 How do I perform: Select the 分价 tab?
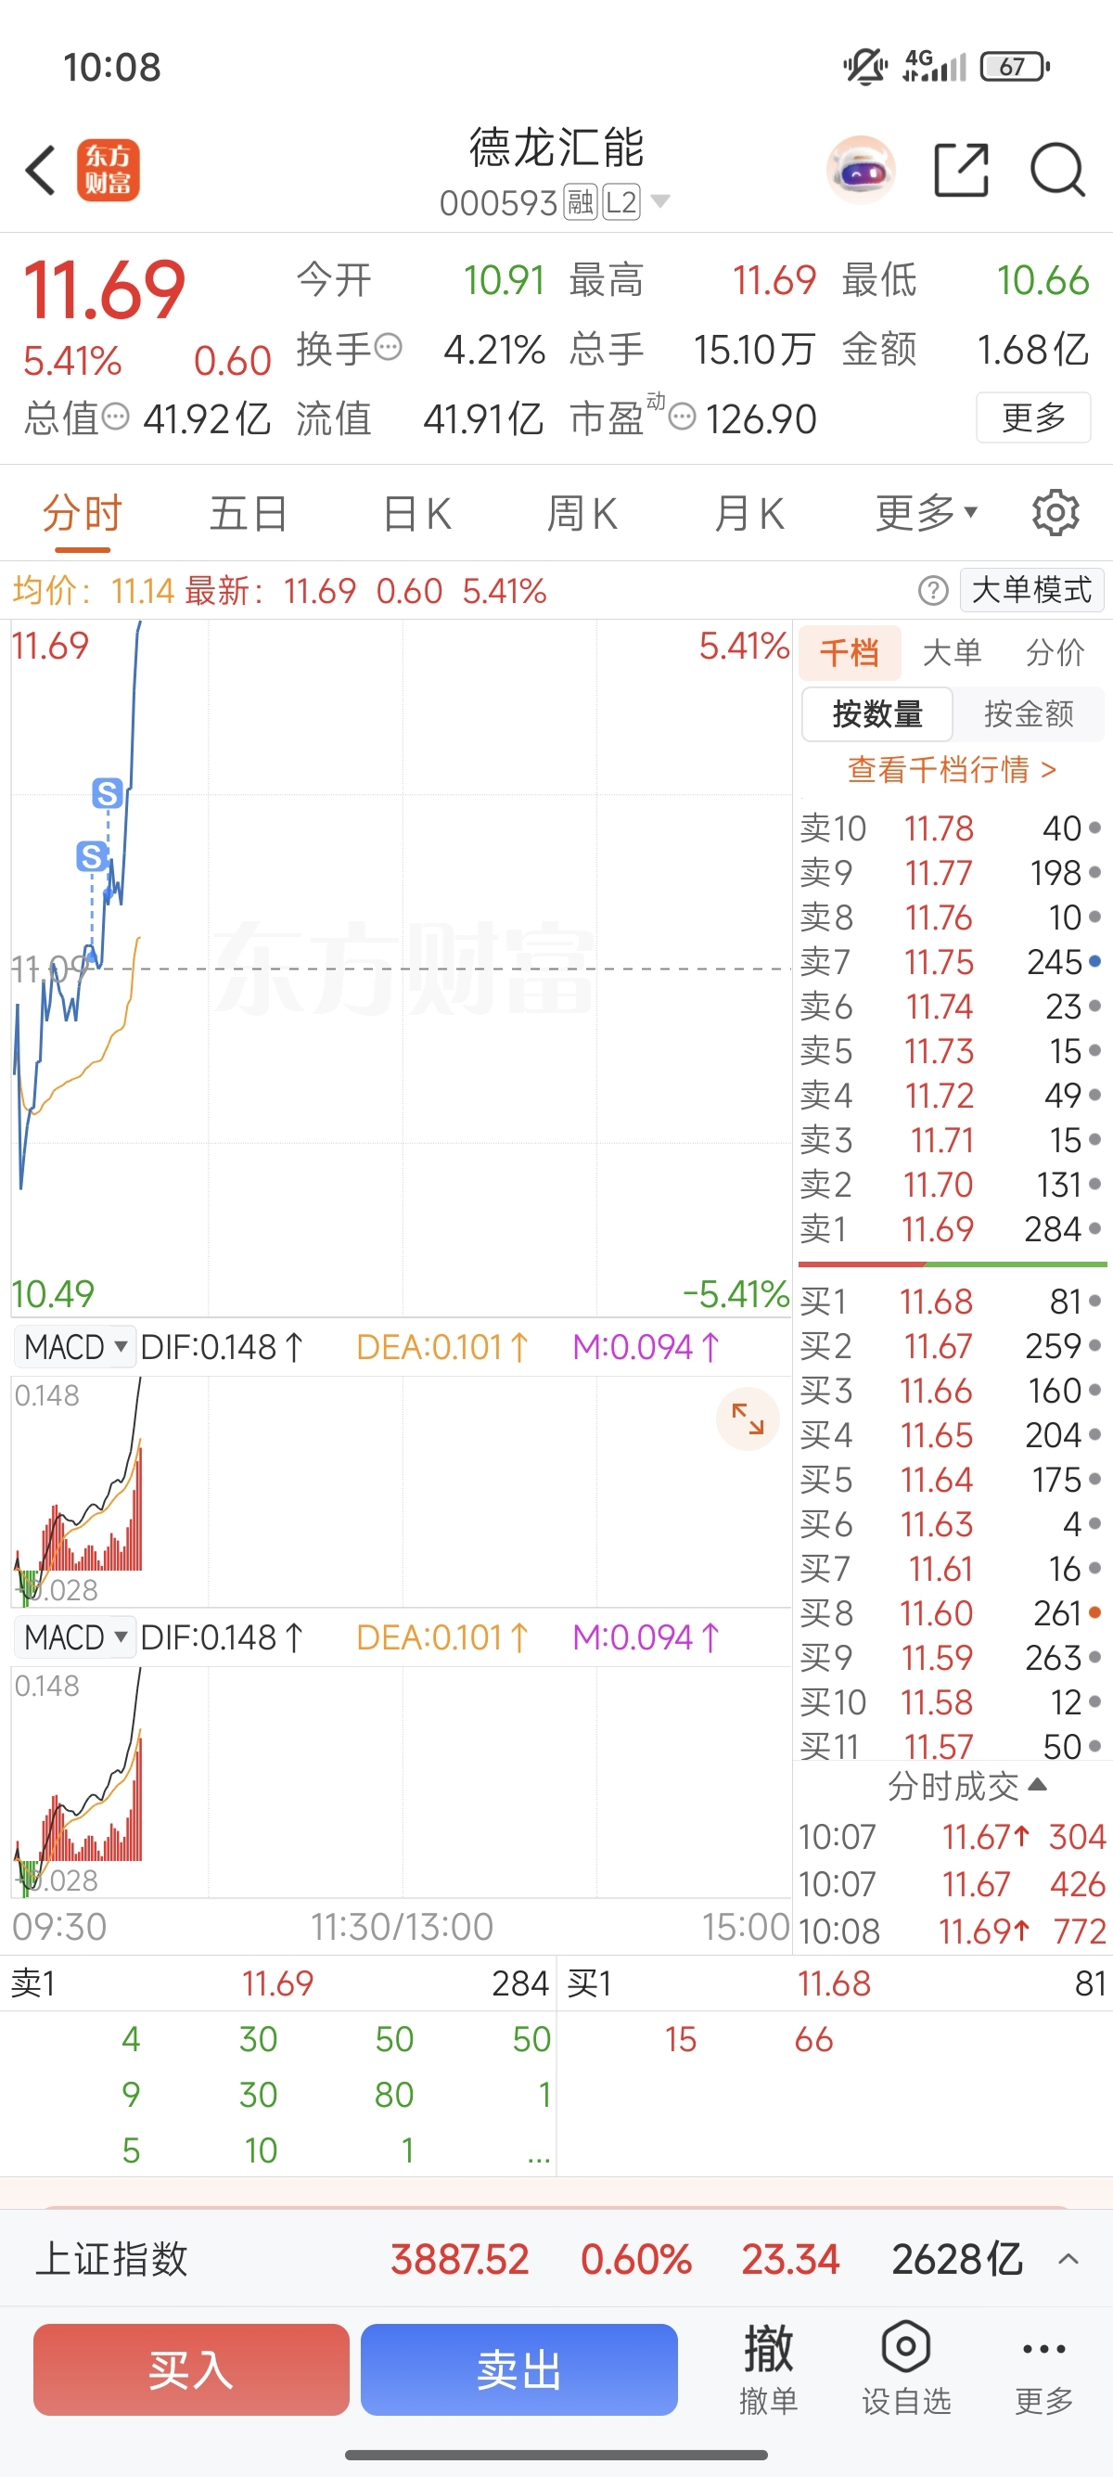coord(1055,653)
